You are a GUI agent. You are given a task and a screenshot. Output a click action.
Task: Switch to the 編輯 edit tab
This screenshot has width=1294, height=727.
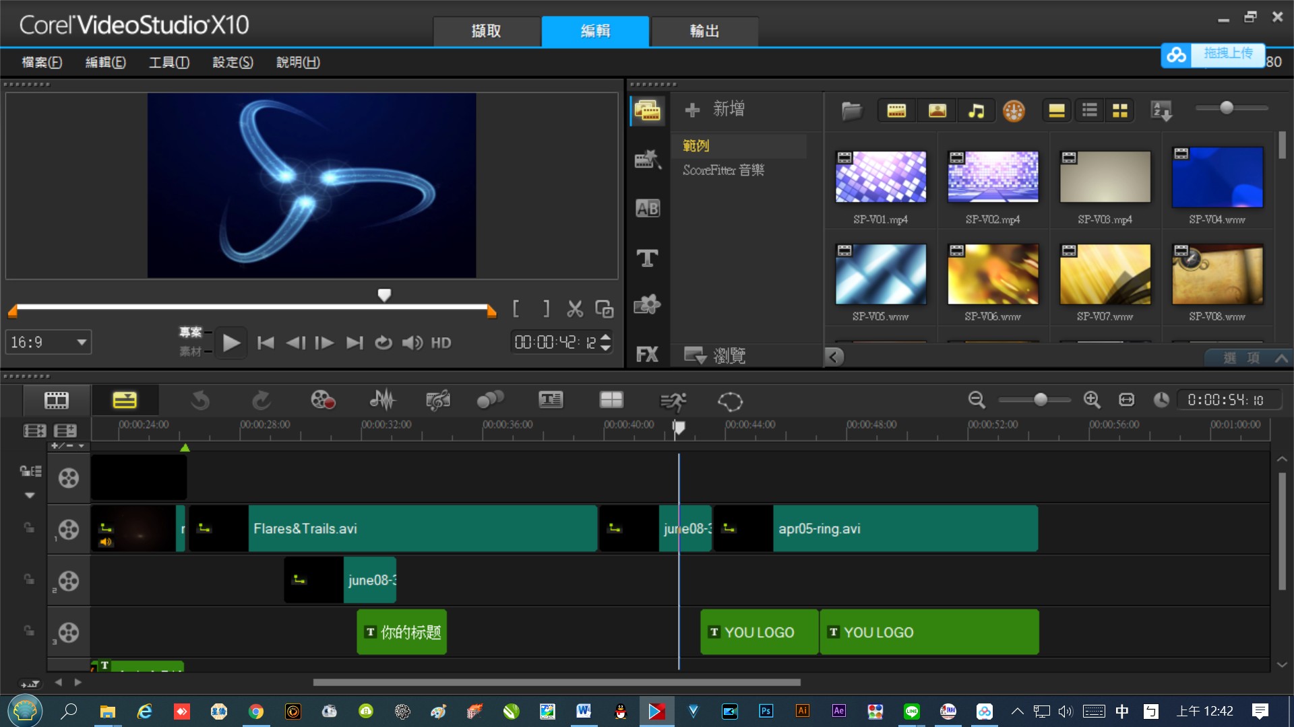595,31
